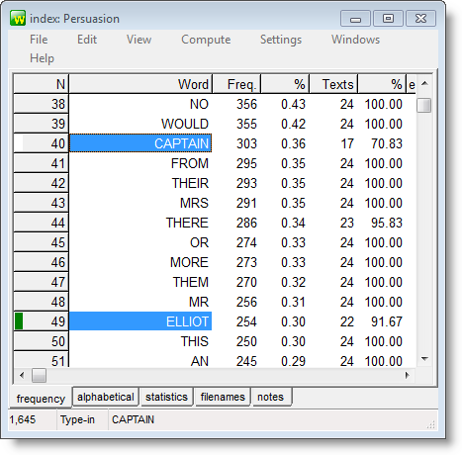The height and width of the screenshot is (455, 462).
Task: Select the word ELLIOT in row 49
Action: 140,321
